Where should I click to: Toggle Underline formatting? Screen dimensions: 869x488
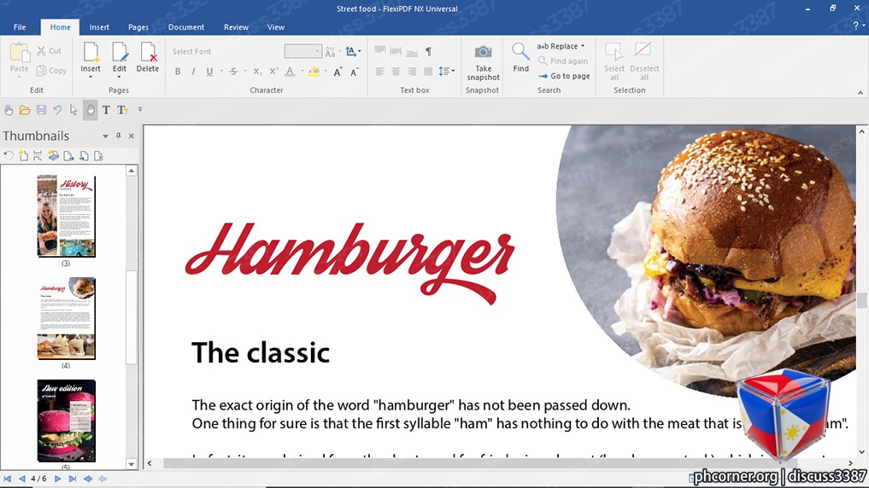coord(209,72)
